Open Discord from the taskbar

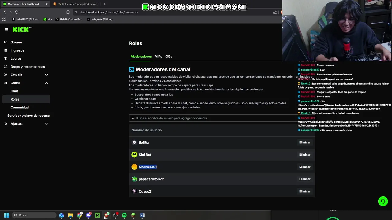click(89, 215)
